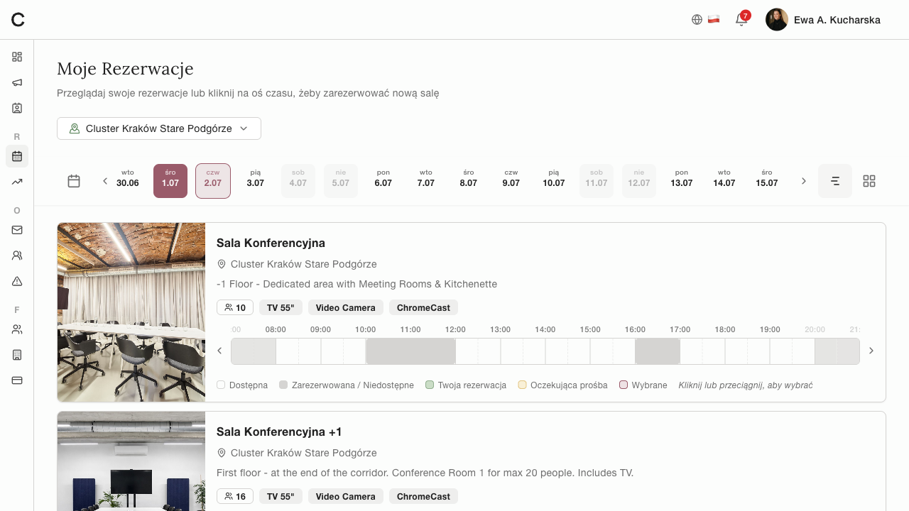Click the Moje Rezerwacje heading
Viewport: 909px width, 511px height.
(x=125, y=69)
